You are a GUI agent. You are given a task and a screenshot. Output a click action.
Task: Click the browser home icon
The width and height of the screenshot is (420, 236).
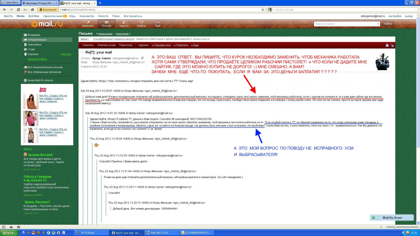32,10
